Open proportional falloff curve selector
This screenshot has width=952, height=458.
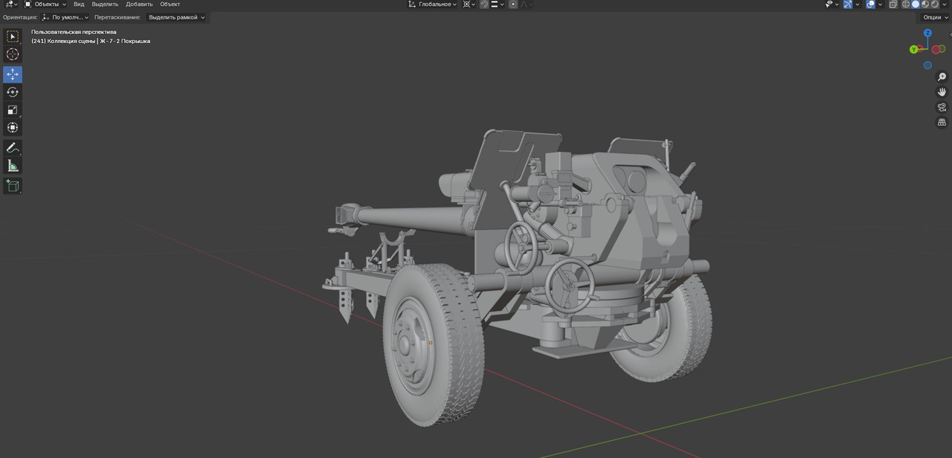click(x=527, y=4)
